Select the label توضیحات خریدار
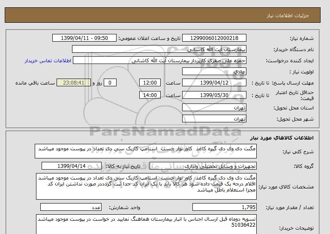Image resolution: width=330 pixels, height=234 pixels. 296,228
